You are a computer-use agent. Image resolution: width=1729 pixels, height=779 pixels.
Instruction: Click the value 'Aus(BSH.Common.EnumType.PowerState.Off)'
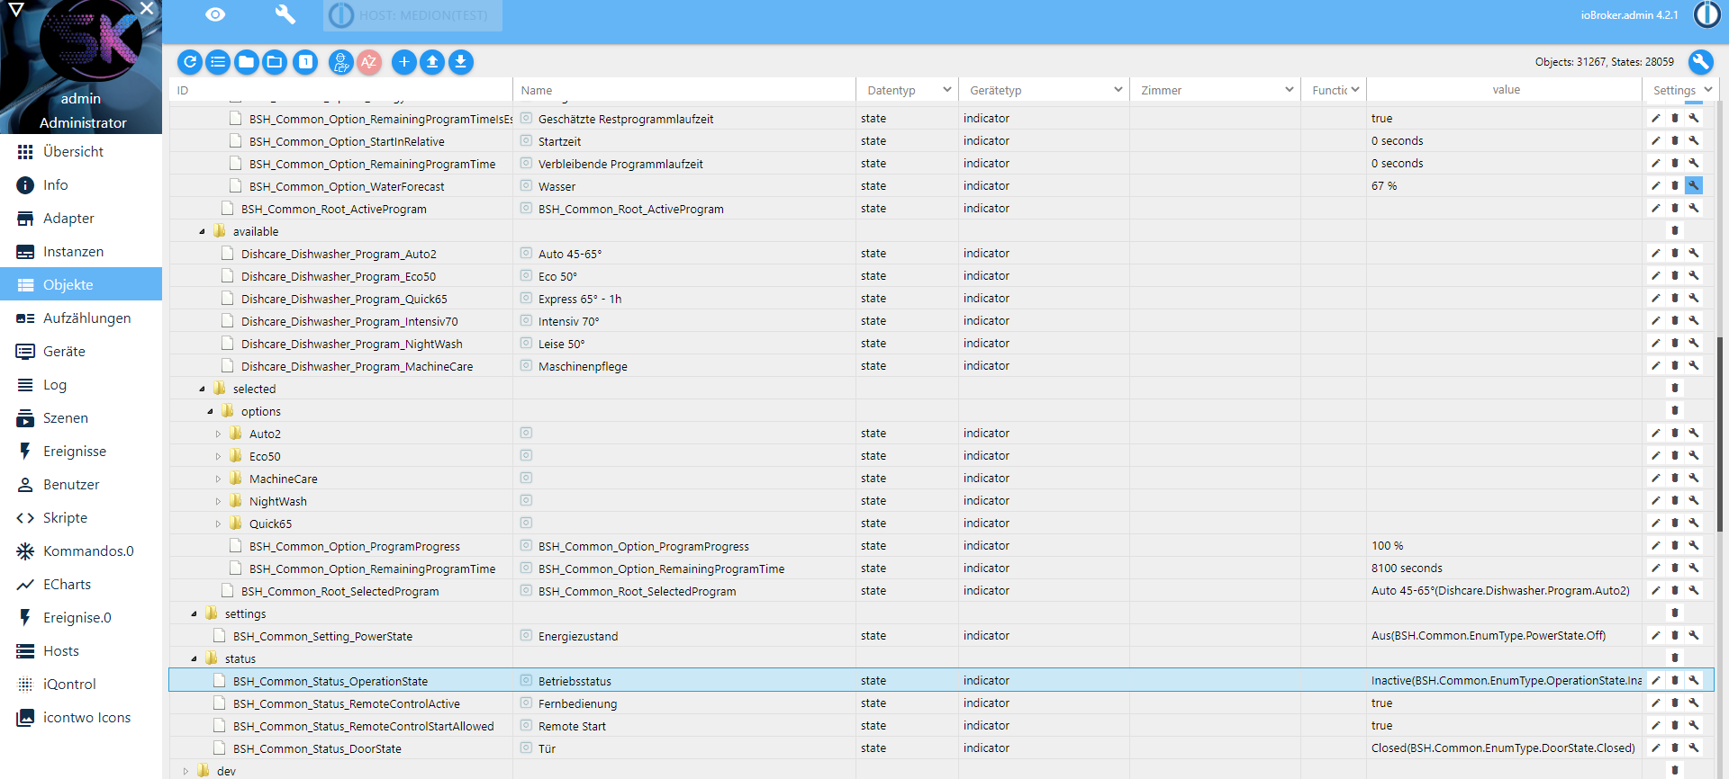(x=1489, y=636)
